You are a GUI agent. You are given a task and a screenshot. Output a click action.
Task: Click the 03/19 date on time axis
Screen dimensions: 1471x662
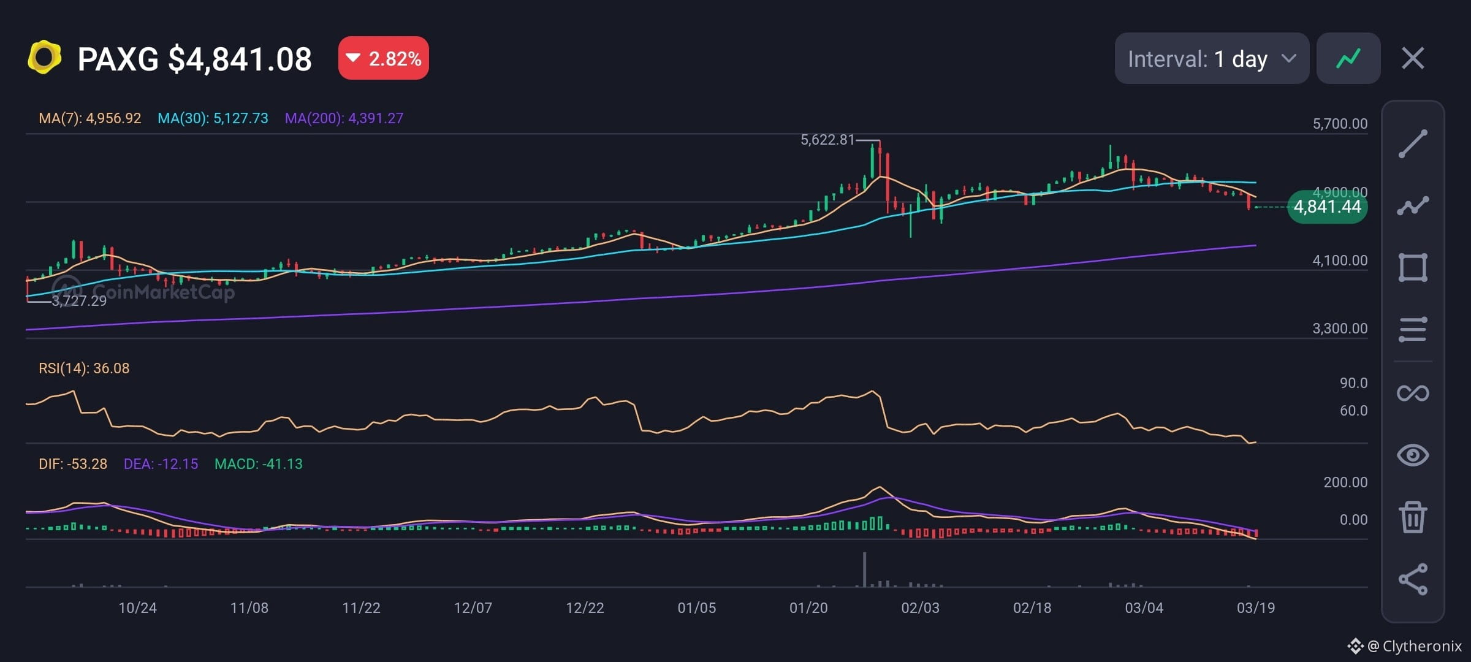[x=1256, y=608]
